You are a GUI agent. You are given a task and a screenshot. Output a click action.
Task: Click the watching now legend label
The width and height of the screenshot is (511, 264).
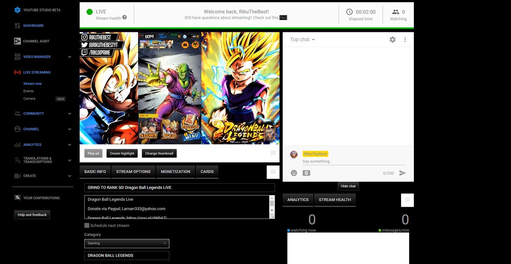click(x=303, y=230)
